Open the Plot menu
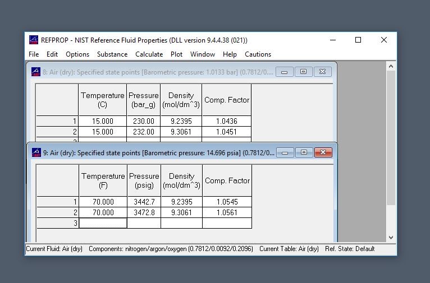The width and height of the screenshot is (430, 283). click(x=176, y=54)
